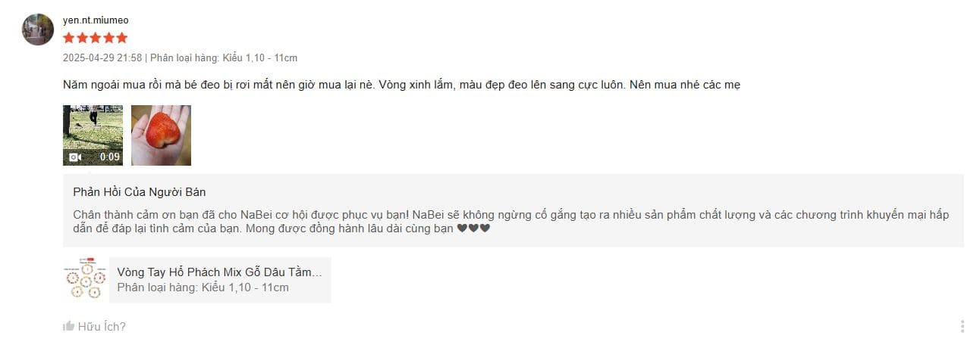Click the second rating star
The height and width of the screenshot is (348, 980).
(82, 38)
